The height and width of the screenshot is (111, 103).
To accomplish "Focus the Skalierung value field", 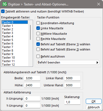I will click(x=72, y=102).
